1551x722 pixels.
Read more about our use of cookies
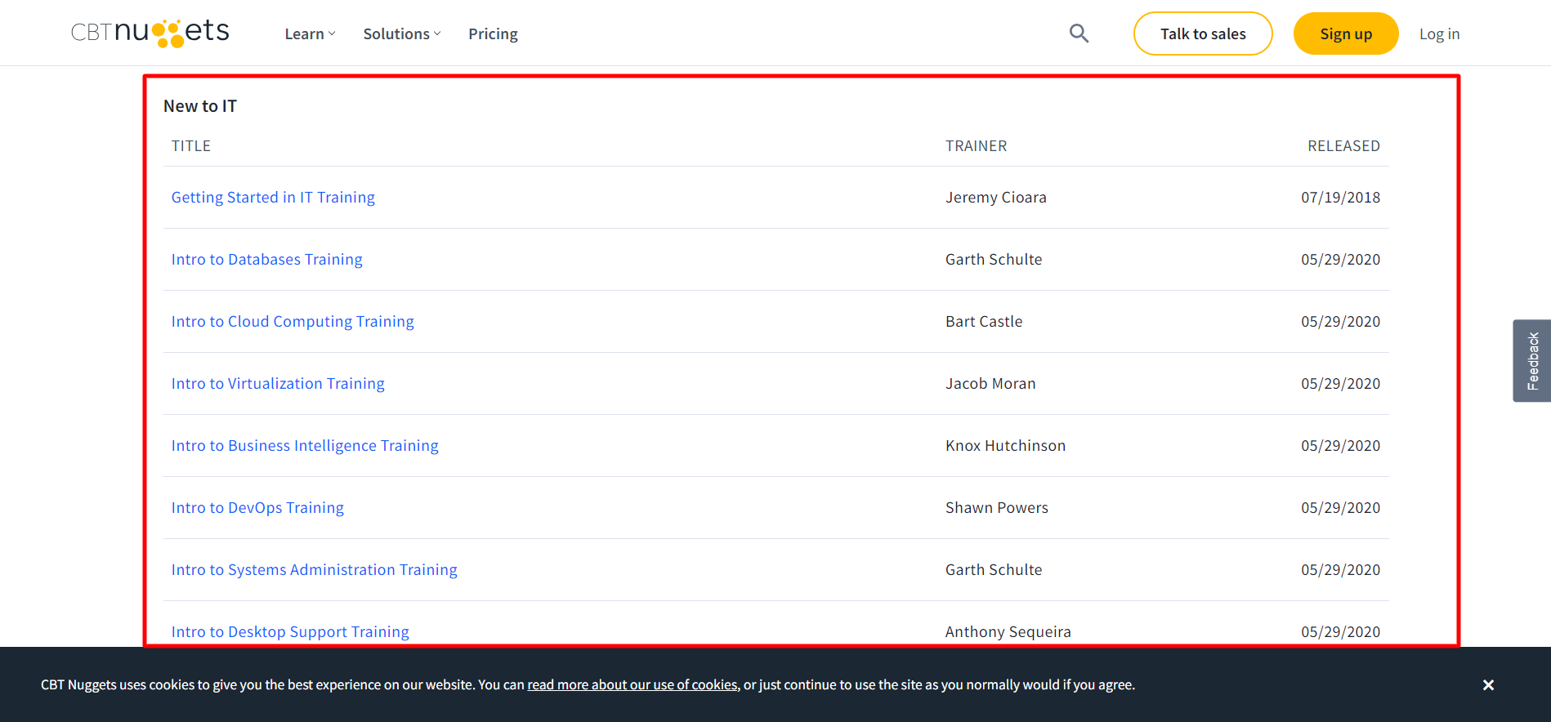click(x=632, y=685)
